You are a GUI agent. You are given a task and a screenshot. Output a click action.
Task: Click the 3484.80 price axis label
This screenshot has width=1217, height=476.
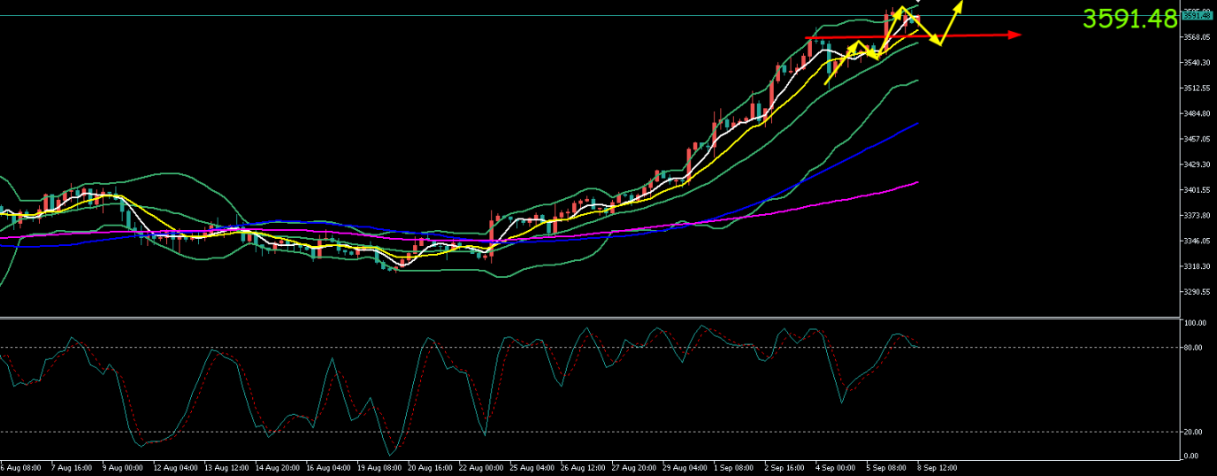(1196, 114)
